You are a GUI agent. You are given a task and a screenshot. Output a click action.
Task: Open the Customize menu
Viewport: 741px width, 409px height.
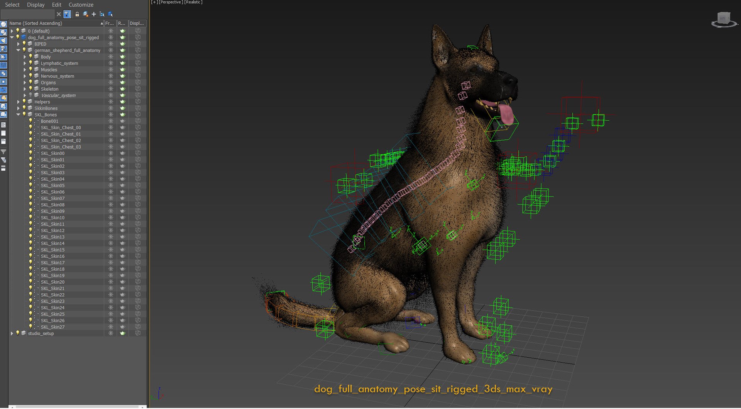tap(81, 5)
